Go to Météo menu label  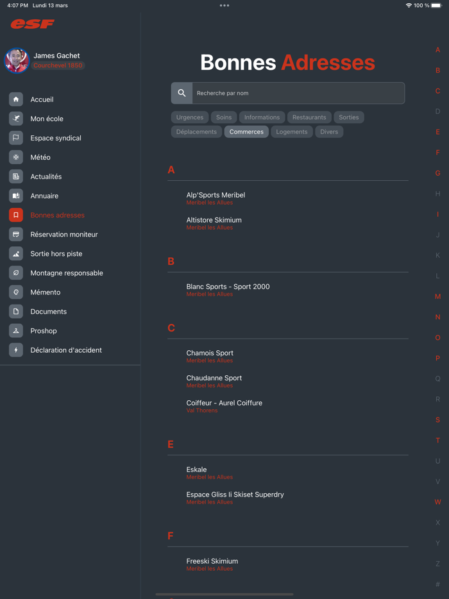[x=40, y=157]
